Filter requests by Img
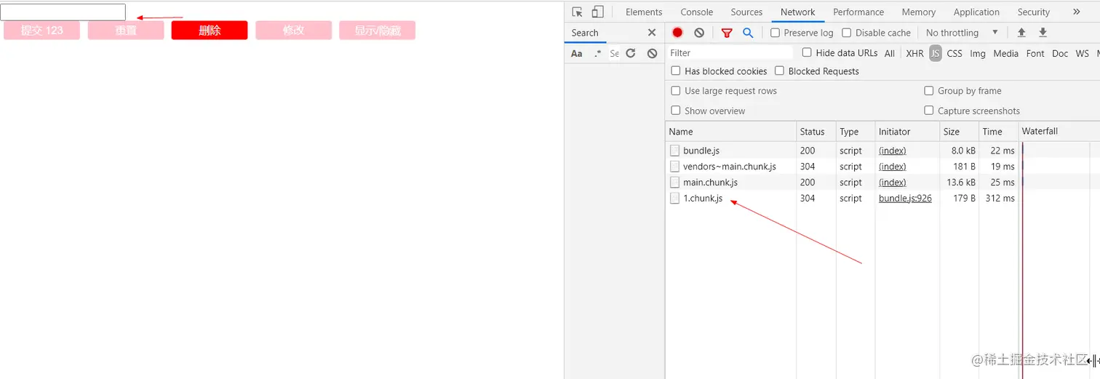This screenshot has height=379, width=1100. point(978,53)
